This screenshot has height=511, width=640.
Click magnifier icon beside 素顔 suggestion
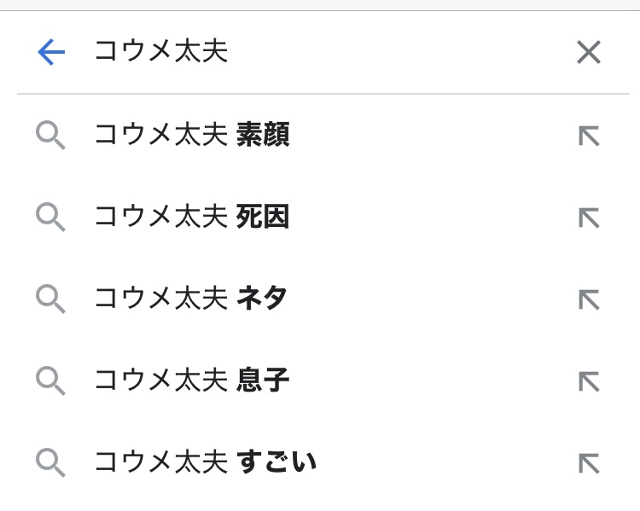coord(50,136)
